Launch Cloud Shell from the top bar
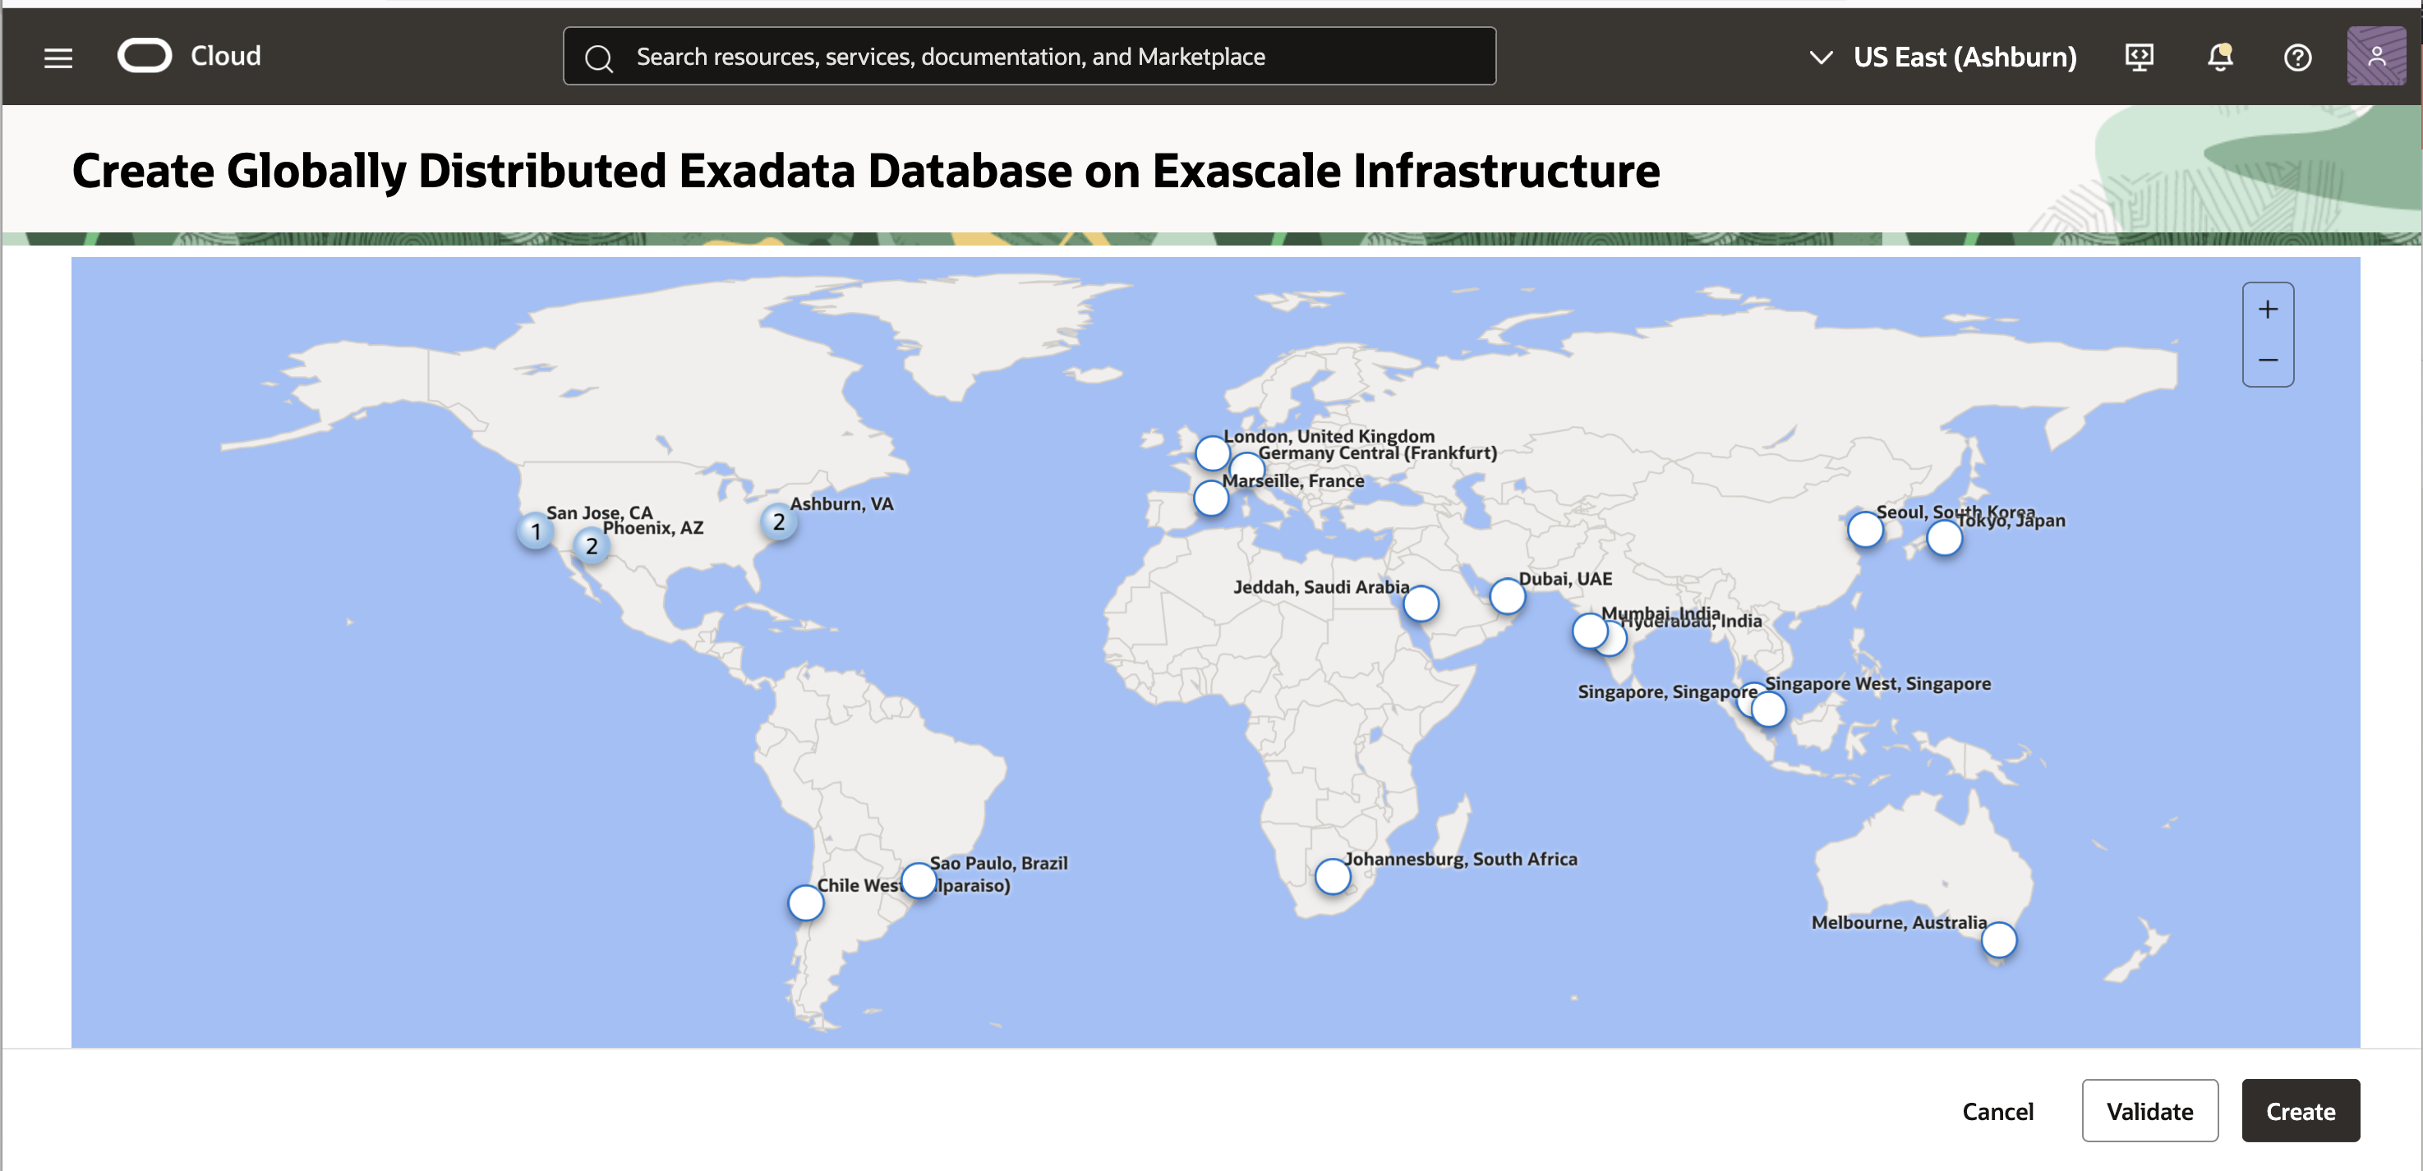The width and height of the screenshot is (2423, 1171). [2138, 57]
